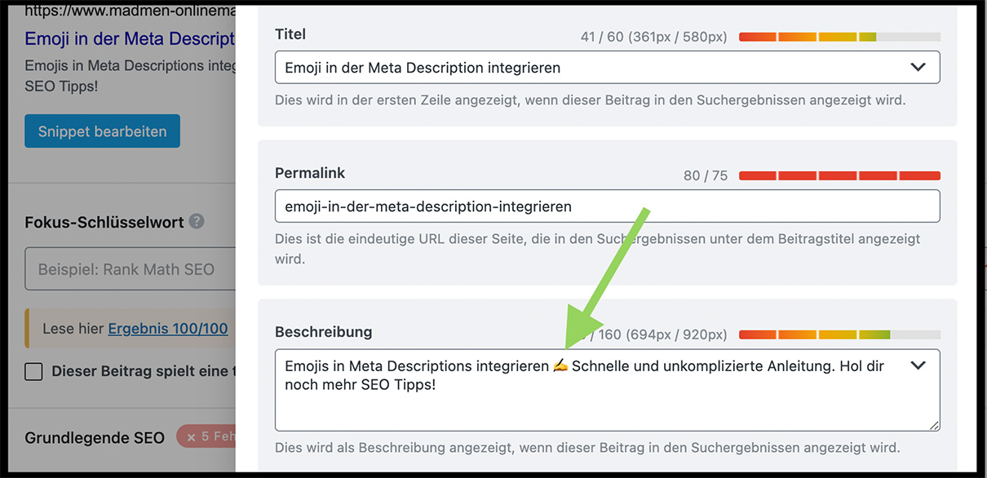
Task: Click the Beschreibung length progress bar
Action: [x=839, y=334]
